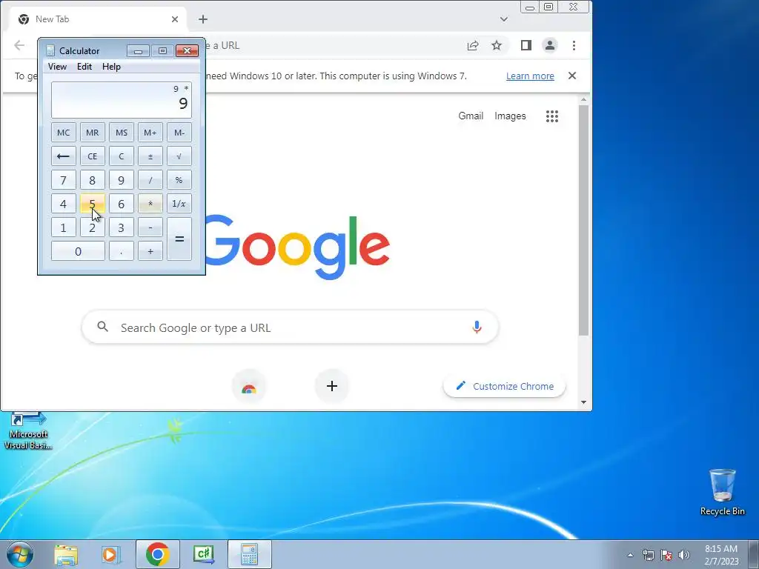The height and width of the screenshot is (569, 759).
Task: Dismiss the Windows 7 warning infobar
Action: click(x=572, y=76)
